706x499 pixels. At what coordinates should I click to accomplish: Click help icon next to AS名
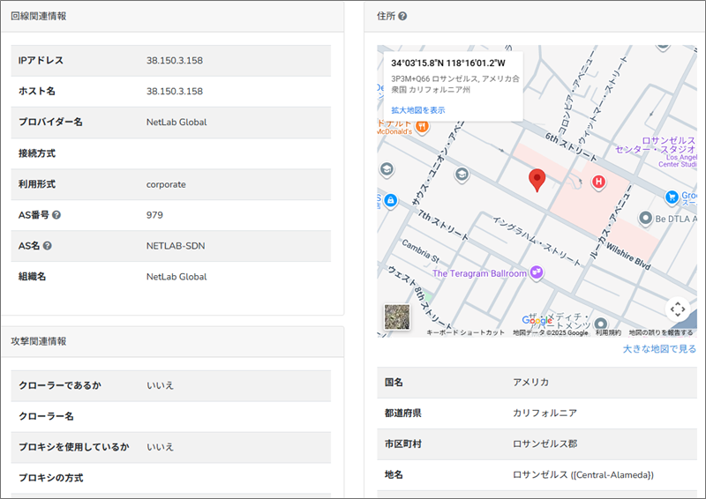[x=48, y=246]
